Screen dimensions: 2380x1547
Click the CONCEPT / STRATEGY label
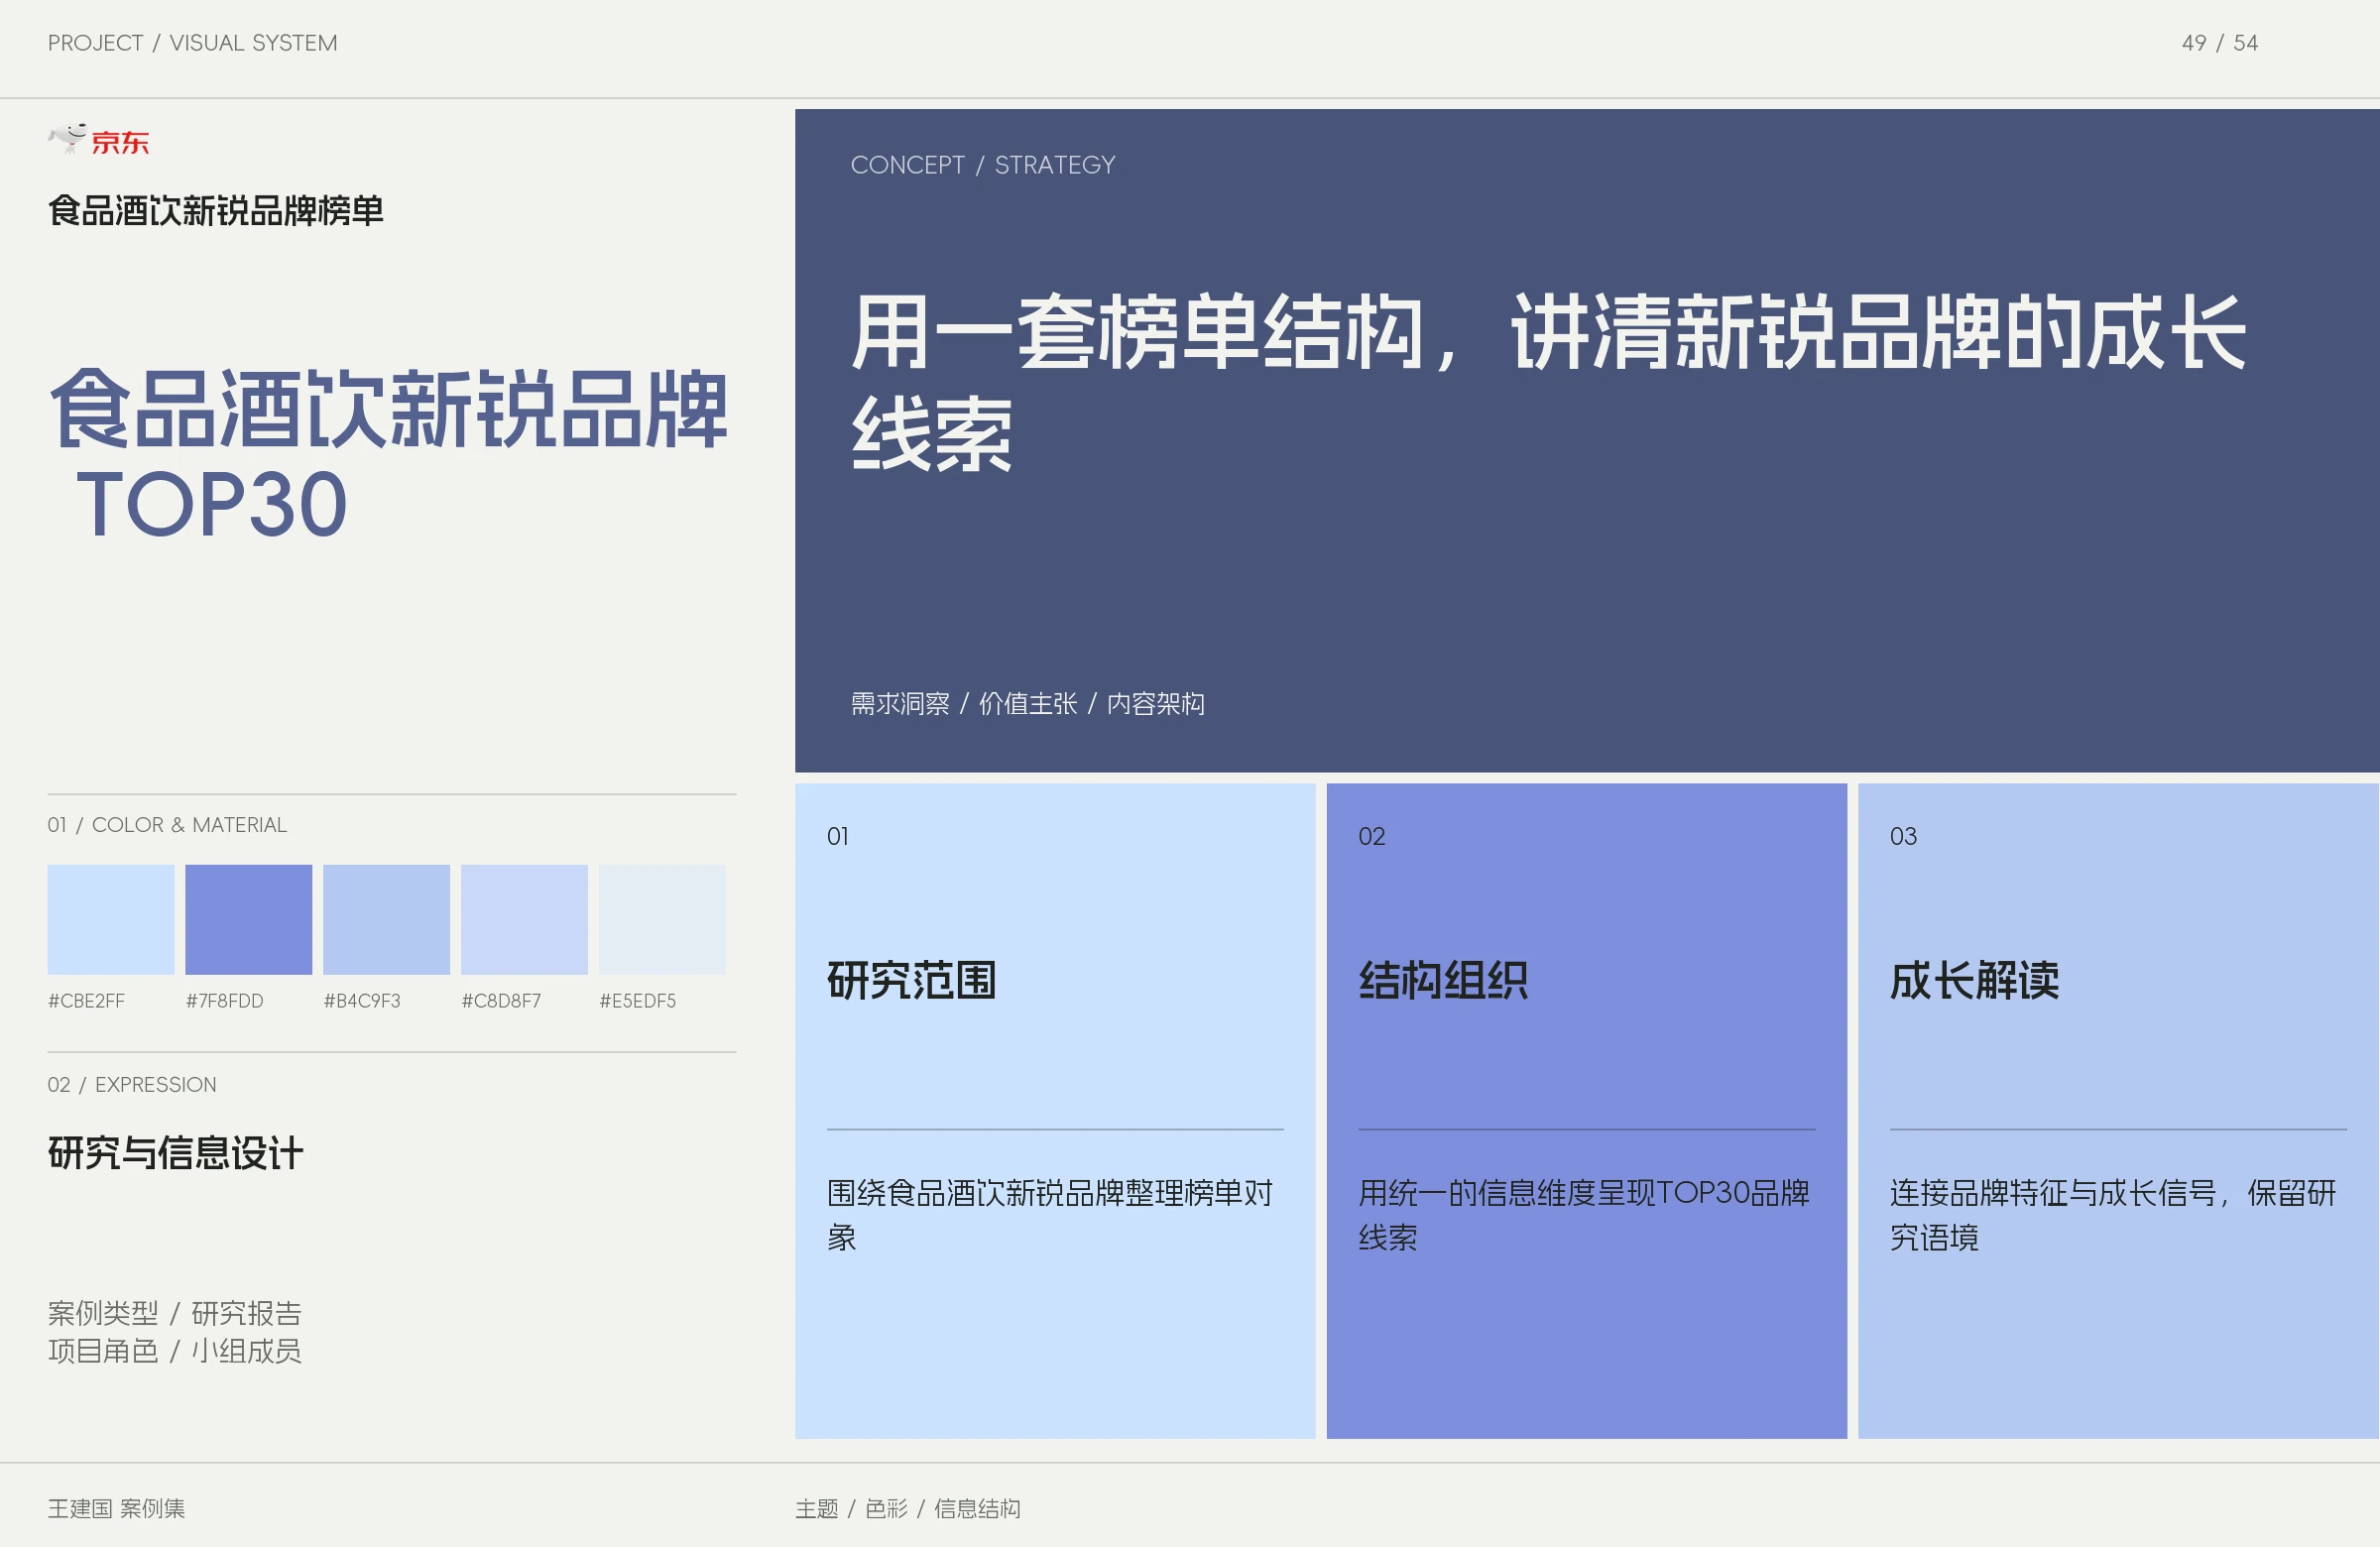tap(983, 165)
